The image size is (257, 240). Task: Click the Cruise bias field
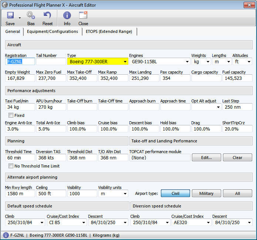[113, 129]
